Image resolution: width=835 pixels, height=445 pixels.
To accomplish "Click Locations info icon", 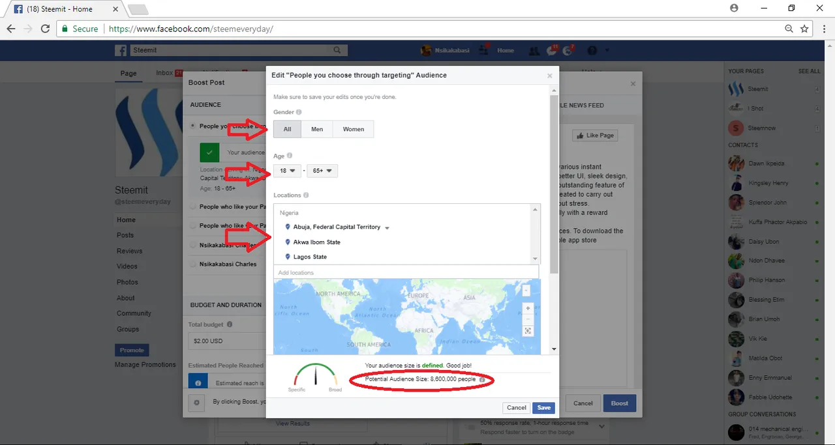I will click(x=306, y=195).
